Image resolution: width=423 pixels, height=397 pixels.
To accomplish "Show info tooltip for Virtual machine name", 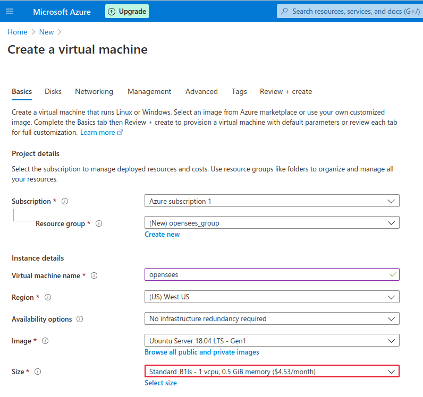I will point(94,276).
